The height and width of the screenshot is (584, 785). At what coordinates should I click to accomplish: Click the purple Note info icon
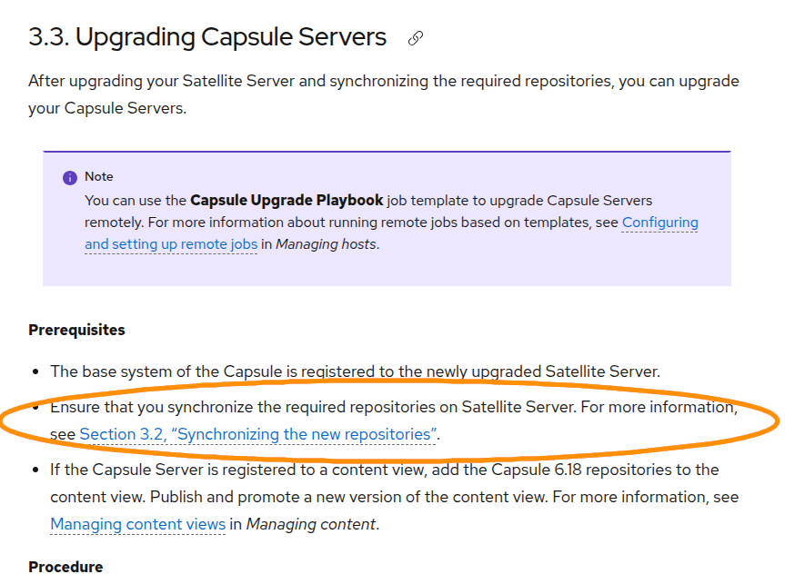pos(70,178)
